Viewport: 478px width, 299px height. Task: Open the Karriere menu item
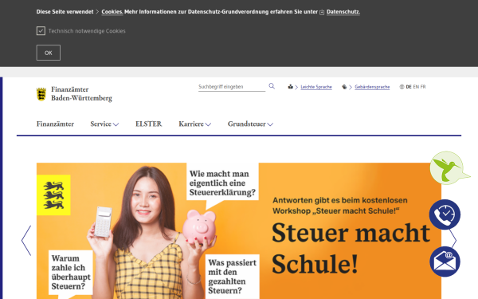(191, 124)
